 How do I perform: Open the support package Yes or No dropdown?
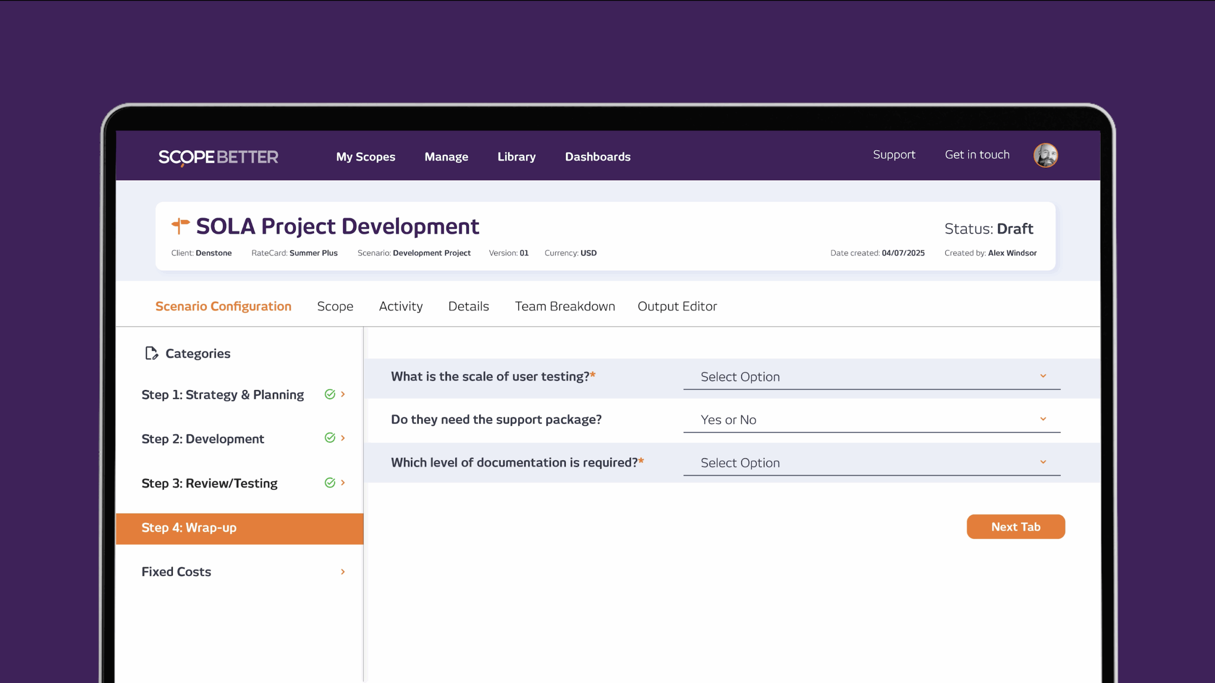click(x=871, y=420)
